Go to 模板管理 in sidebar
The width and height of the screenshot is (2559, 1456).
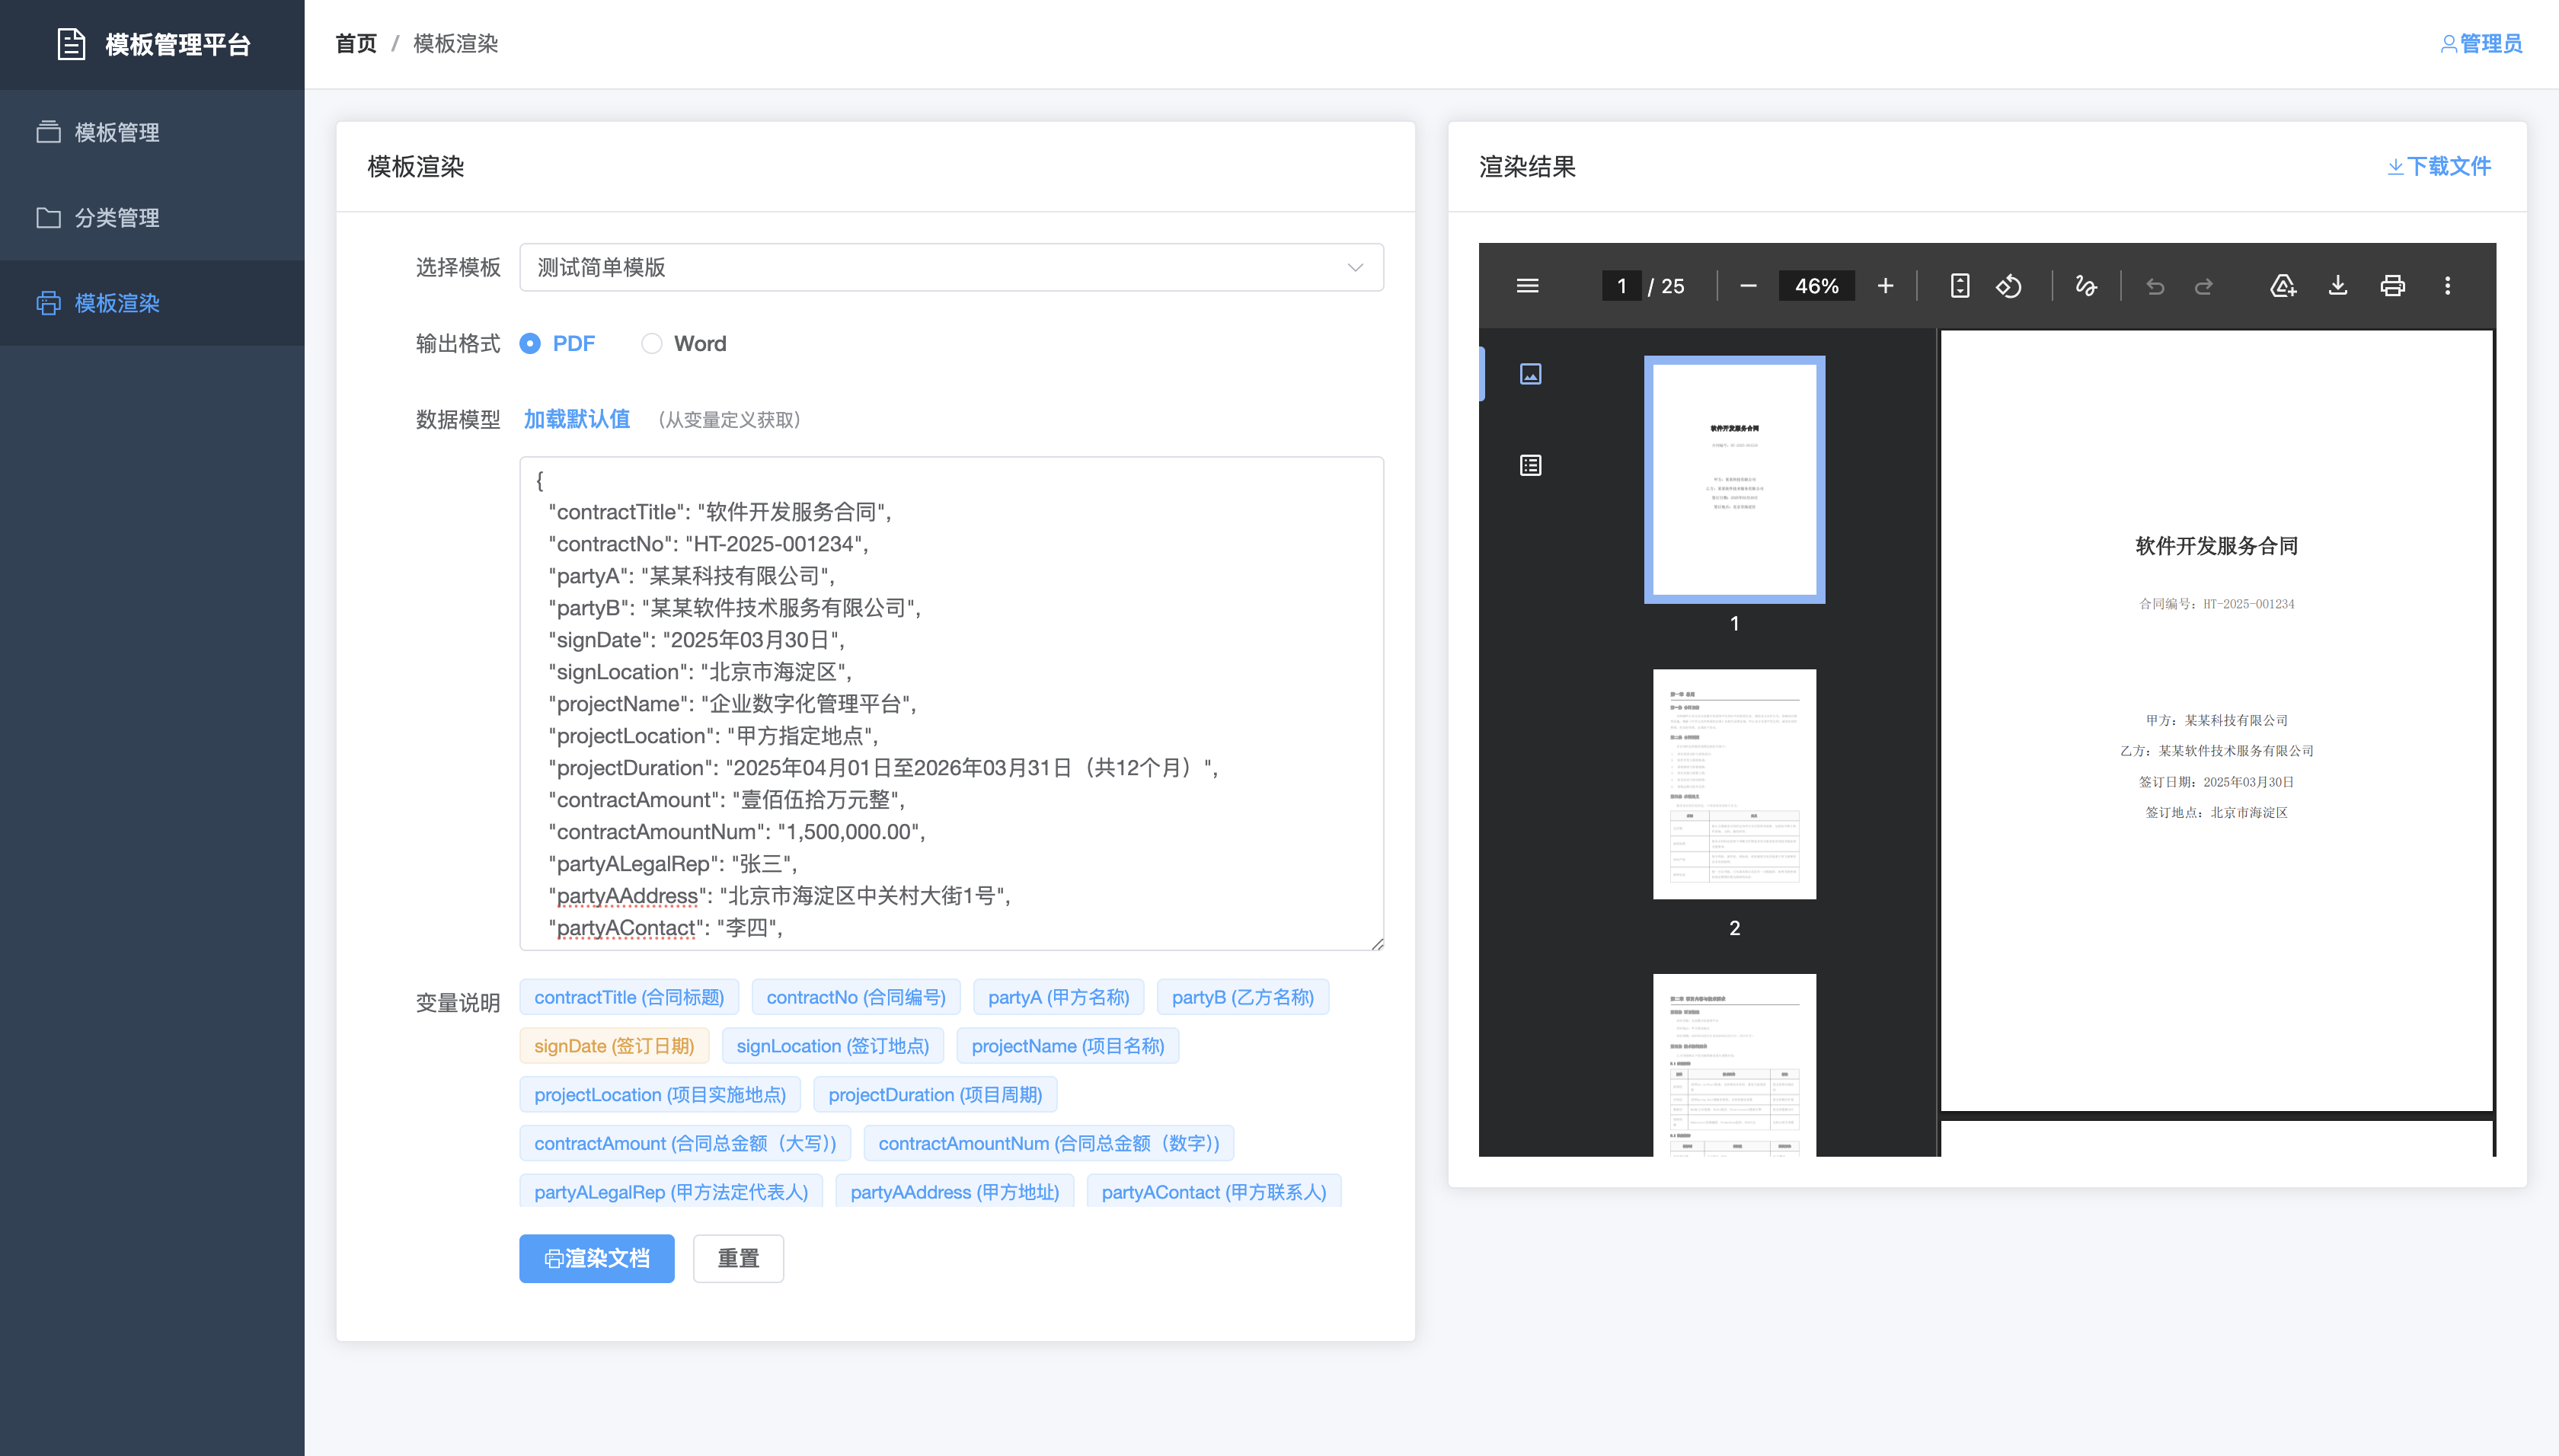[x=117, y=132]
